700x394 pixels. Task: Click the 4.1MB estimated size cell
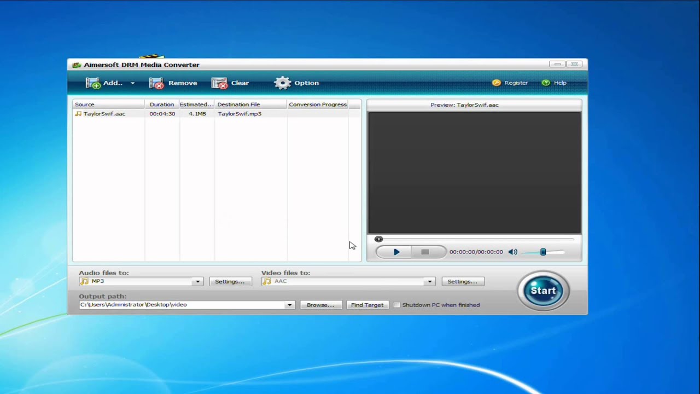coord(197,114)
